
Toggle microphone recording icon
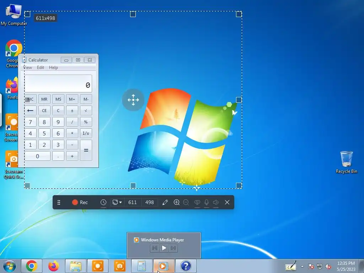[x=207, y=202]
